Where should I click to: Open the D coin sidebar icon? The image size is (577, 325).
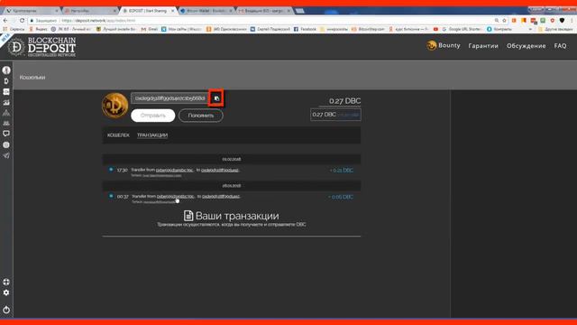point(6,81)
